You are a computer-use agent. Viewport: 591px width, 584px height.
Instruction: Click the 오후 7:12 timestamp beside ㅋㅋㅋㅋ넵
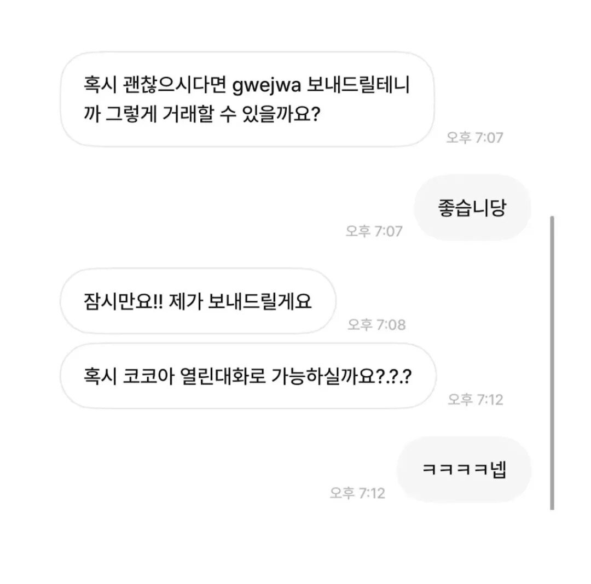[x=357, y=493]
